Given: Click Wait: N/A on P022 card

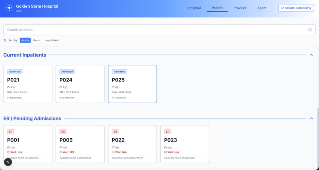Looking at the screenshot, I should tap(121, 152).
